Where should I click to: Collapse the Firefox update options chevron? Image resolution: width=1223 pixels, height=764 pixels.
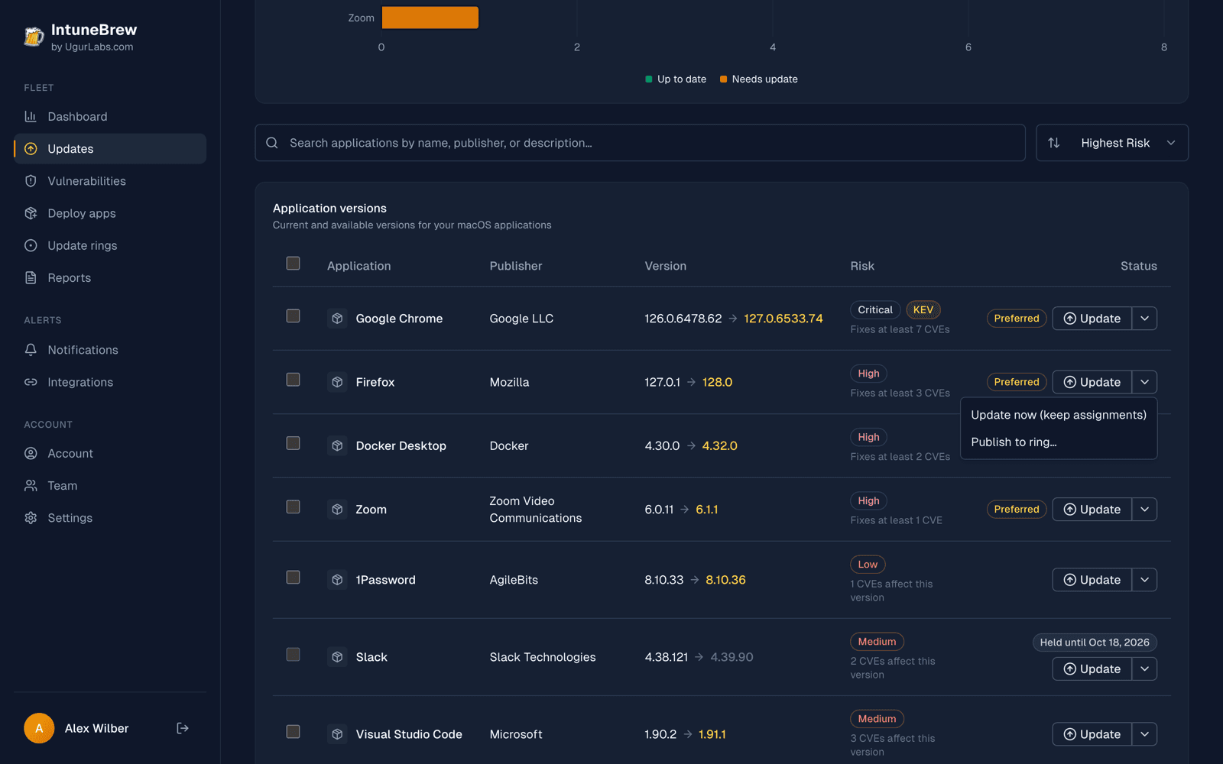pyautogui.click(x=1144, y=382)
